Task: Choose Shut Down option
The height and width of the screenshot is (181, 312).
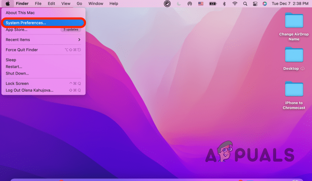Action: [x=43, y=73]
